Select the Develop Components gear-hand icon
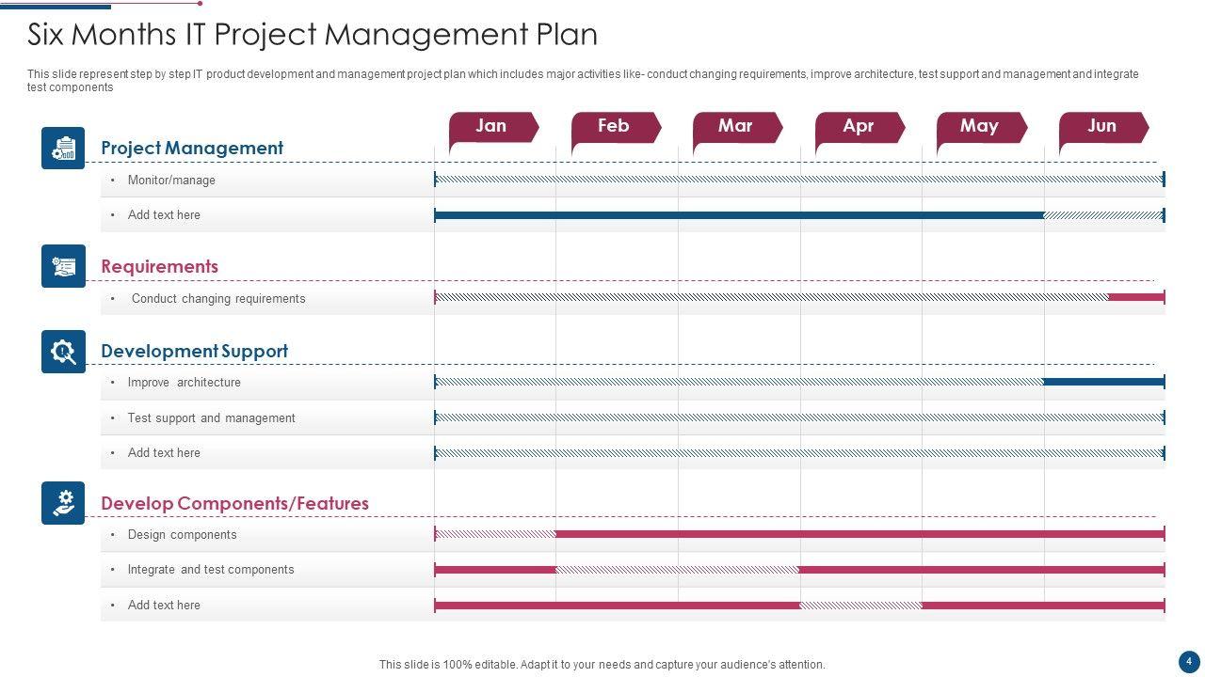The width and height of the screenshot is (1205, 677). point(63,503)
